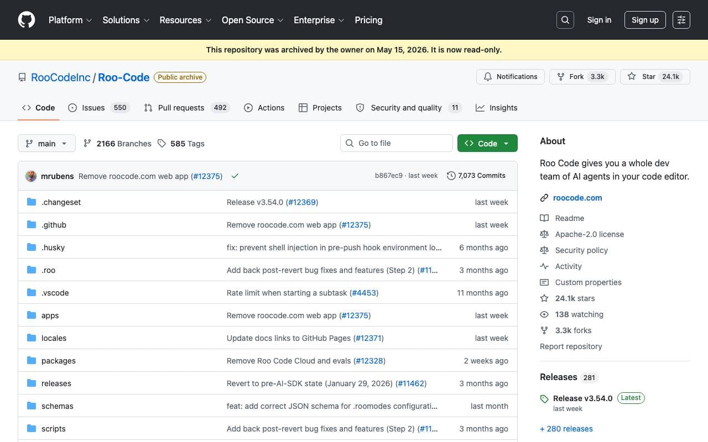
Task: Open the Releases 281 heading link
Action: pos(569,377)
